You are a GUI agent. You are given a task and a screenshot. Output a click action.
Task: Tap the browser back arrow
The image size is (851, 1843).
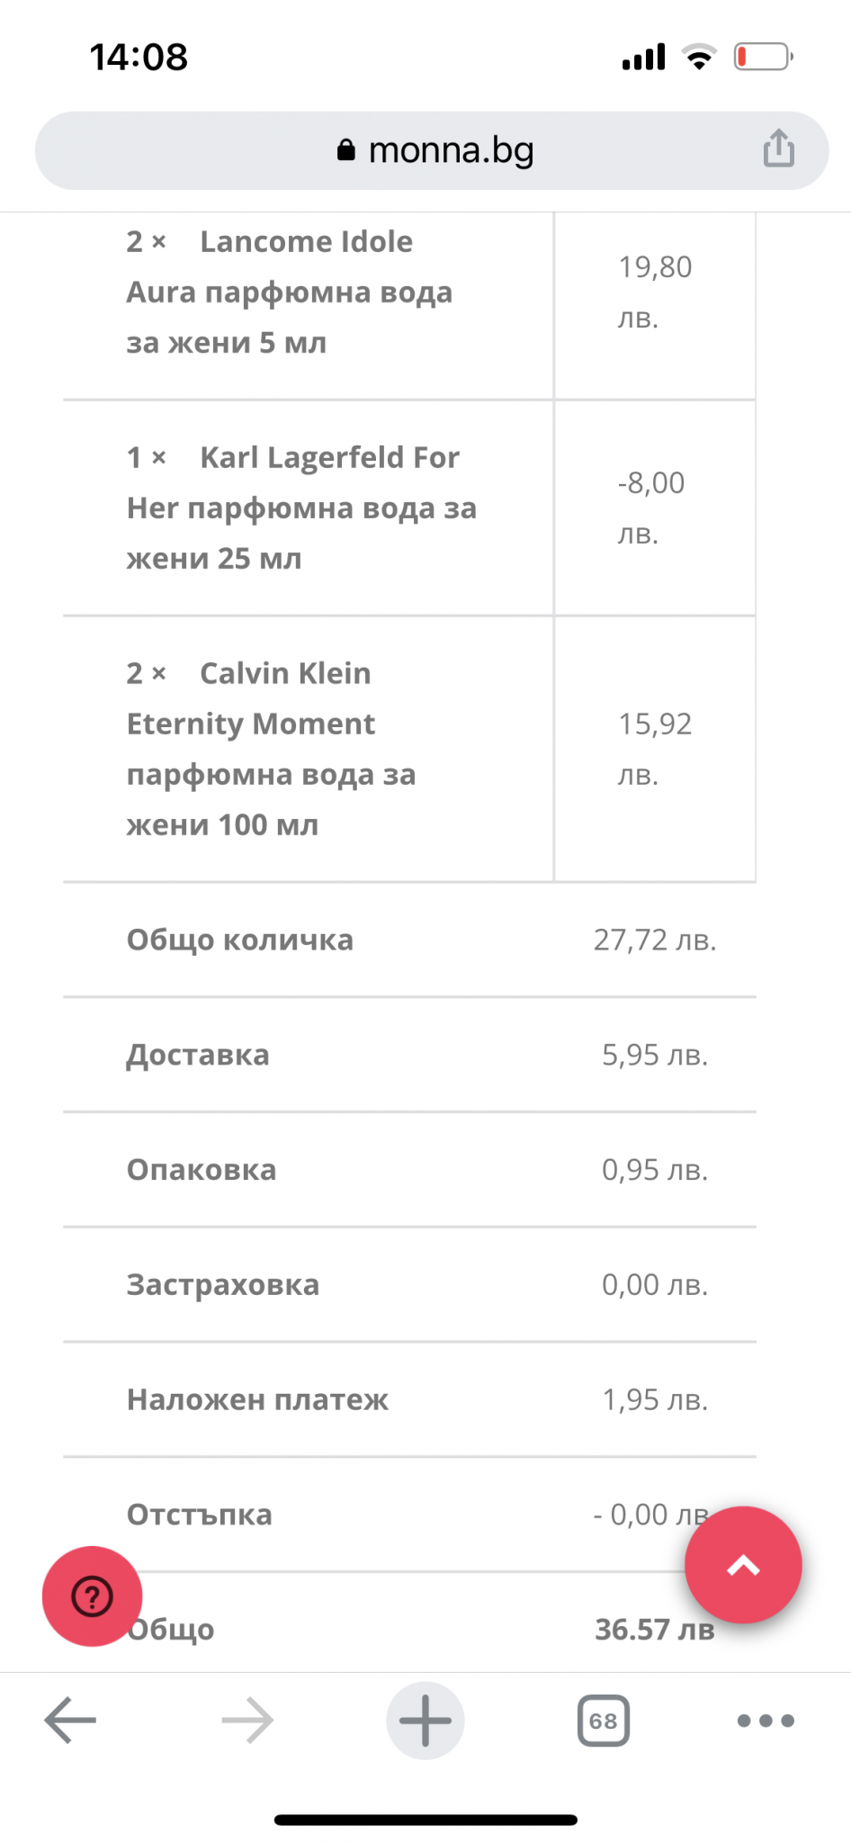coord(70,1720)
